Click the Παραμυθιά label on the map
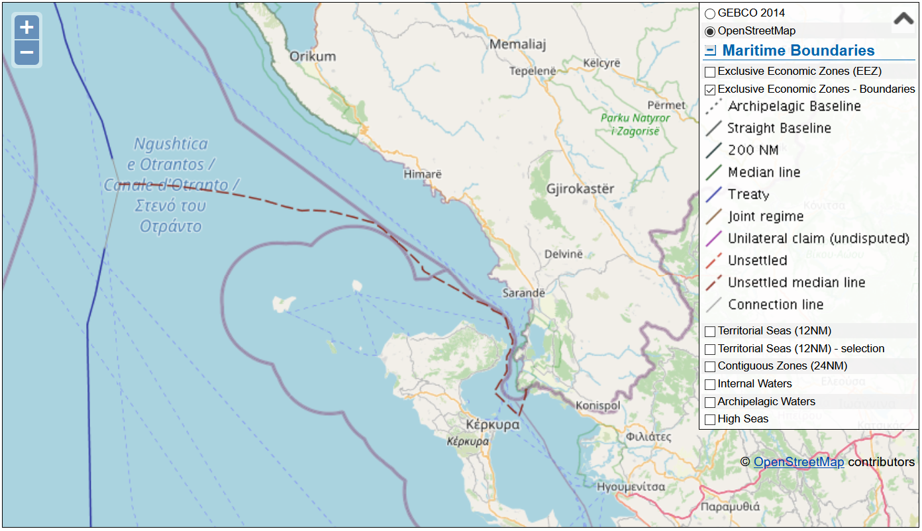922x531 pixels. pos(730,508)
